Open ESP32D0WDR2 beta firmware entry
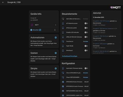The width and height of the screenshot is (123, 97). click(75, 91)
